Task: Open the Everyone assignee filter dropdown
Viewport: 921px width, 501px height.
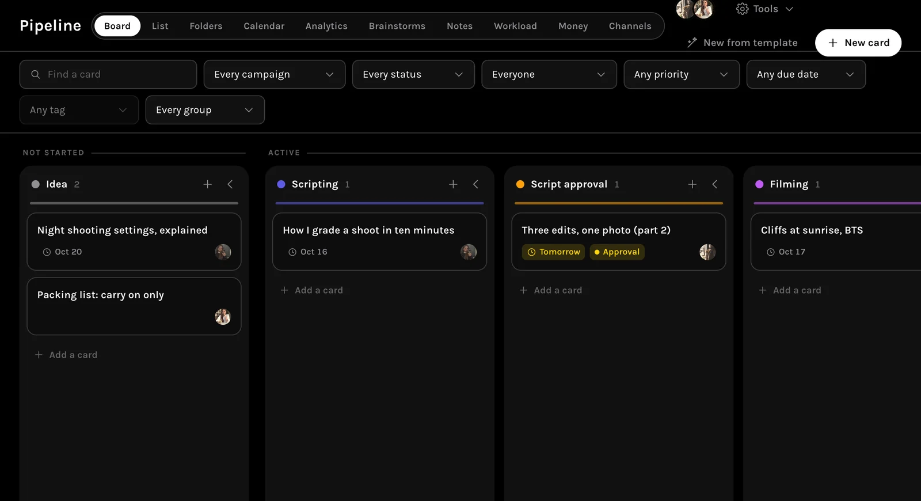Action: click(549, 74)
